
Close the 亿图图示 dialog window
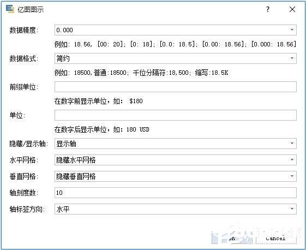coord(292,9)
